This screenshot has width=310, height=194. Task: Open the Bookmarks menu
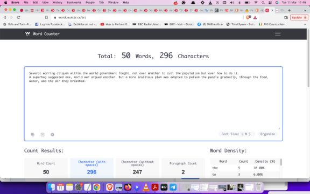click(74, 3)
